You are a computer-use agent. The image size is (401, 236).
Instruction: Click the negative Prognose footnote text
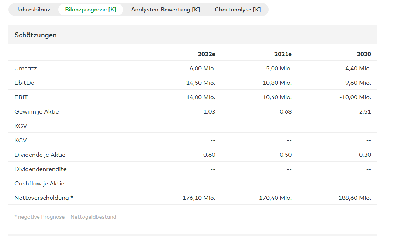(65, 217)
